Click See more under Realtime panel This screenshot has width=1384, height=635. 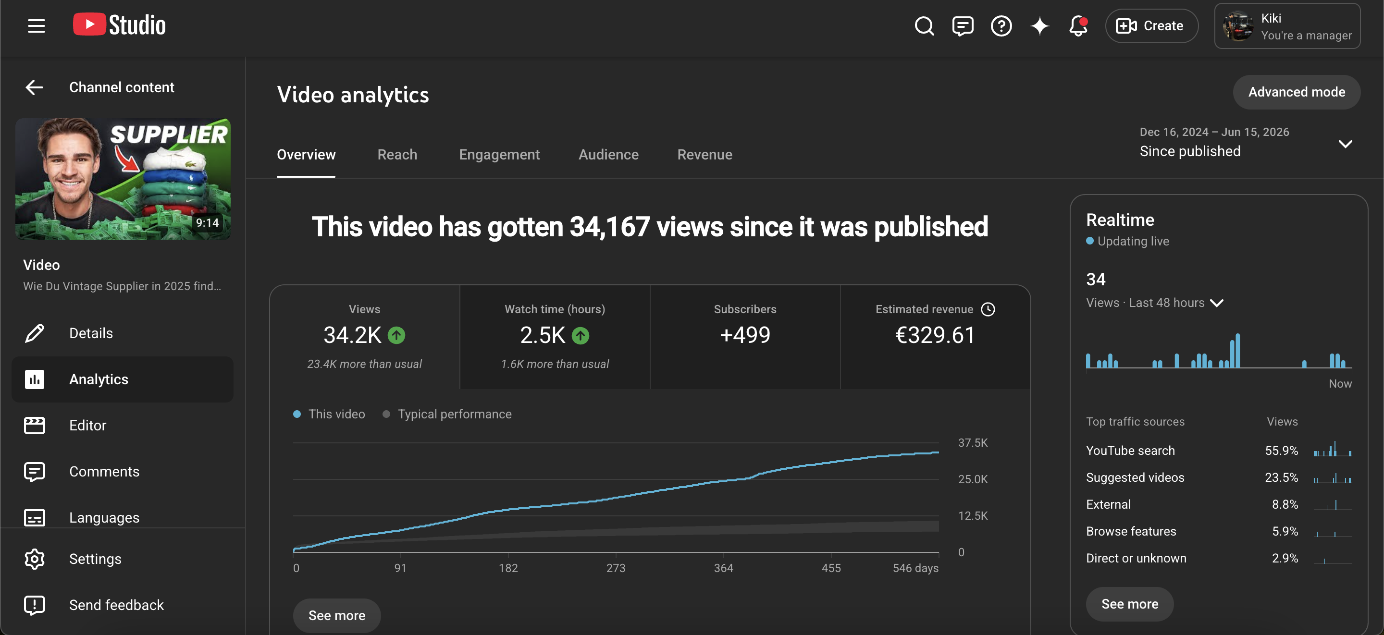pyautogui.click(x=1129, y=604)
